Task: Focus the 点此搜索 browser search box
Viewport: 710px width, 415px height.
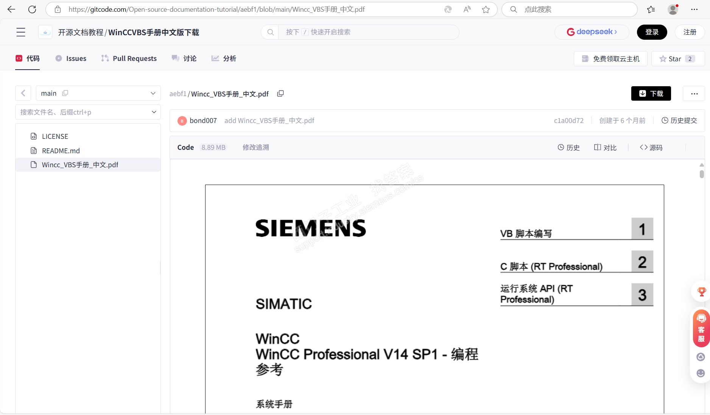Action: [x=570, y=9]
